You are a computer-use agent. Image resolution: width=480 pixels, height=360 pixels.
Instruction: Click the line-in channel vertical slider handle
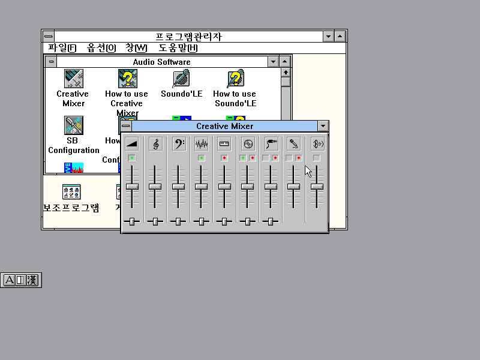tap(271, 187)
